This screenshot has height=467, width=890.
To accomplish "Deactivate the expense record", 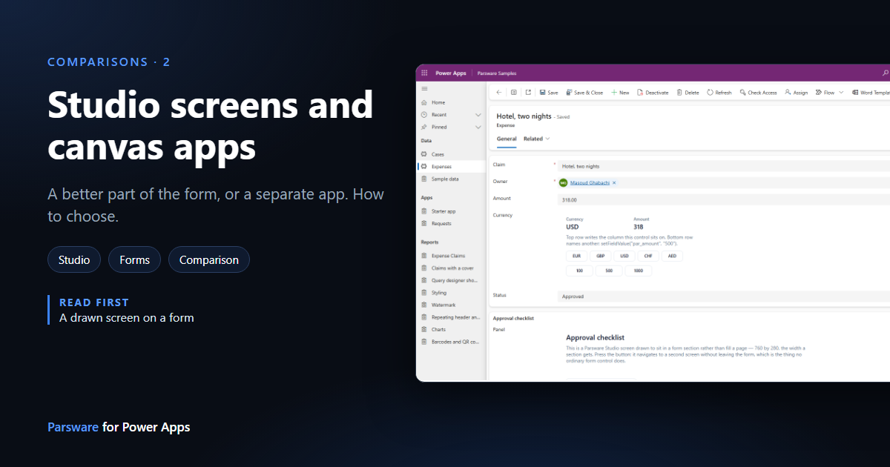I will pyautogui.click(x=653, y=93).
